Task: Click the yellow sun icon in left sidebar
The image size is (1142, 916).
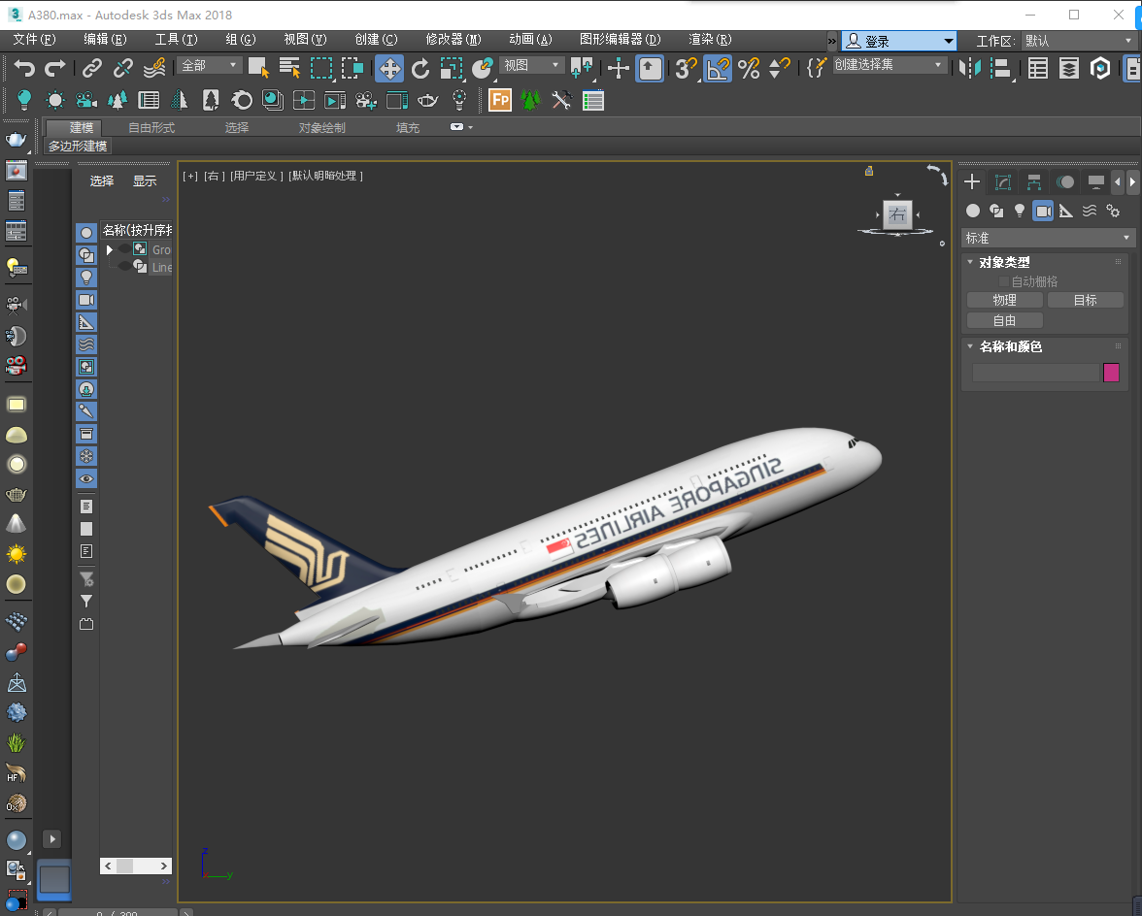Action: [x=16, y=554]
